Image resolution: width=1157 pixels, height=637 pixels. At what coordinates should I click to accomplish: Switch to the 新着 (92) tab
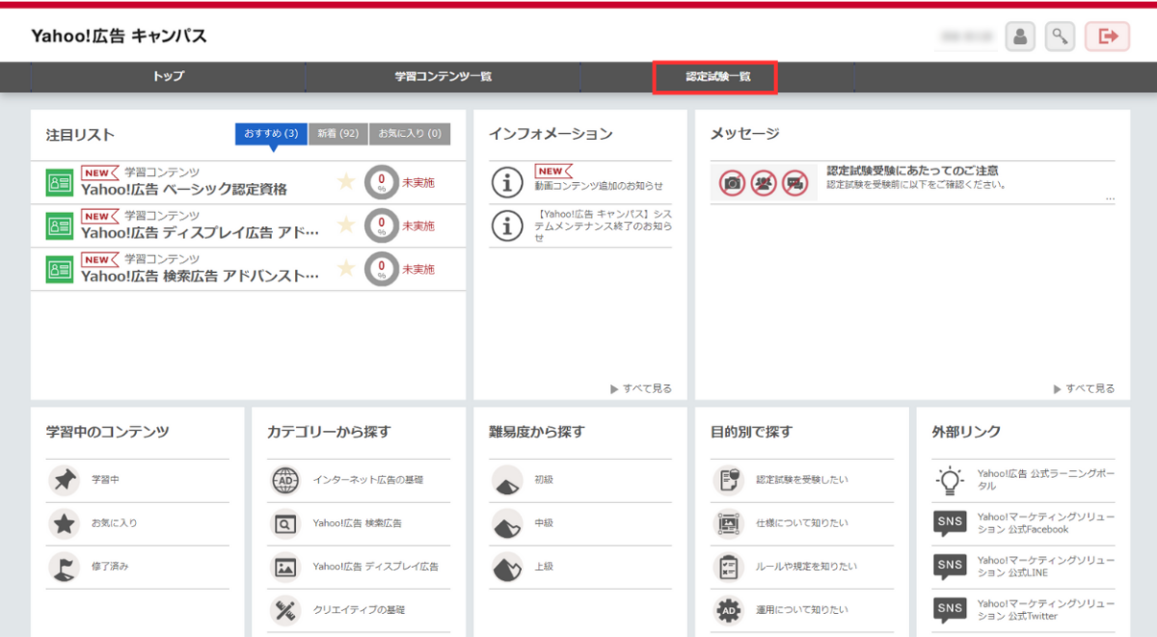tap(338, 134)
